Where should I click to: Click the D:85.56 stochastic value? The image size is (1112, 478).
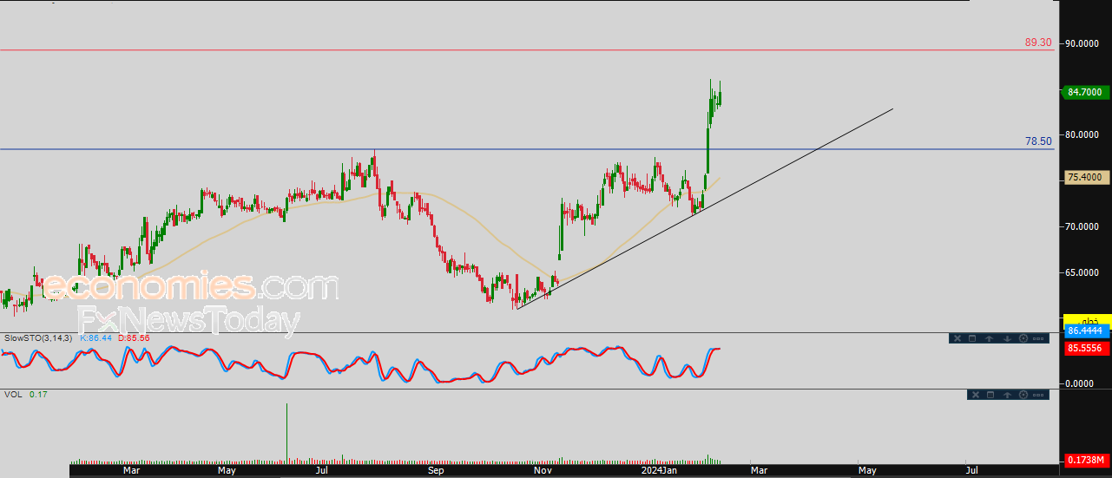[135, 337]
